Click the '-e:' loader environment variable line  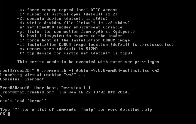click(70, 27)
